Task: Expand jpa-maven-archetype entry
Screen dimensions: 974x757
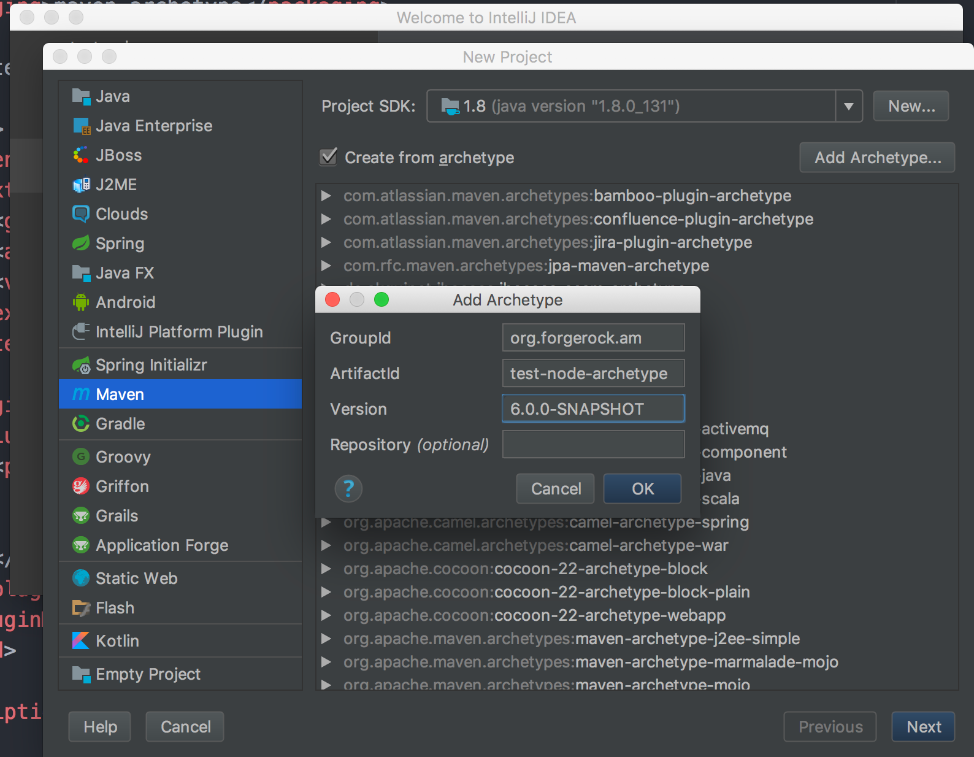Action: 326,266
